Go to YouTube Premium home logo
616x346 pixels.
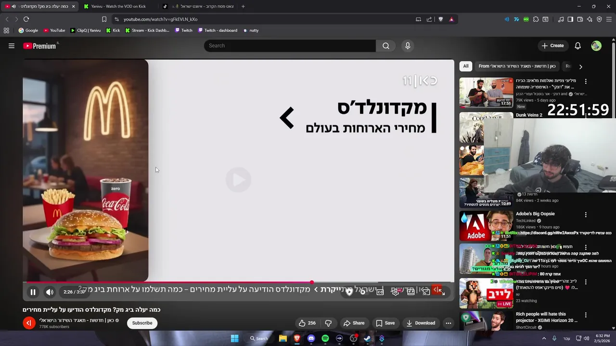(39, 46)
